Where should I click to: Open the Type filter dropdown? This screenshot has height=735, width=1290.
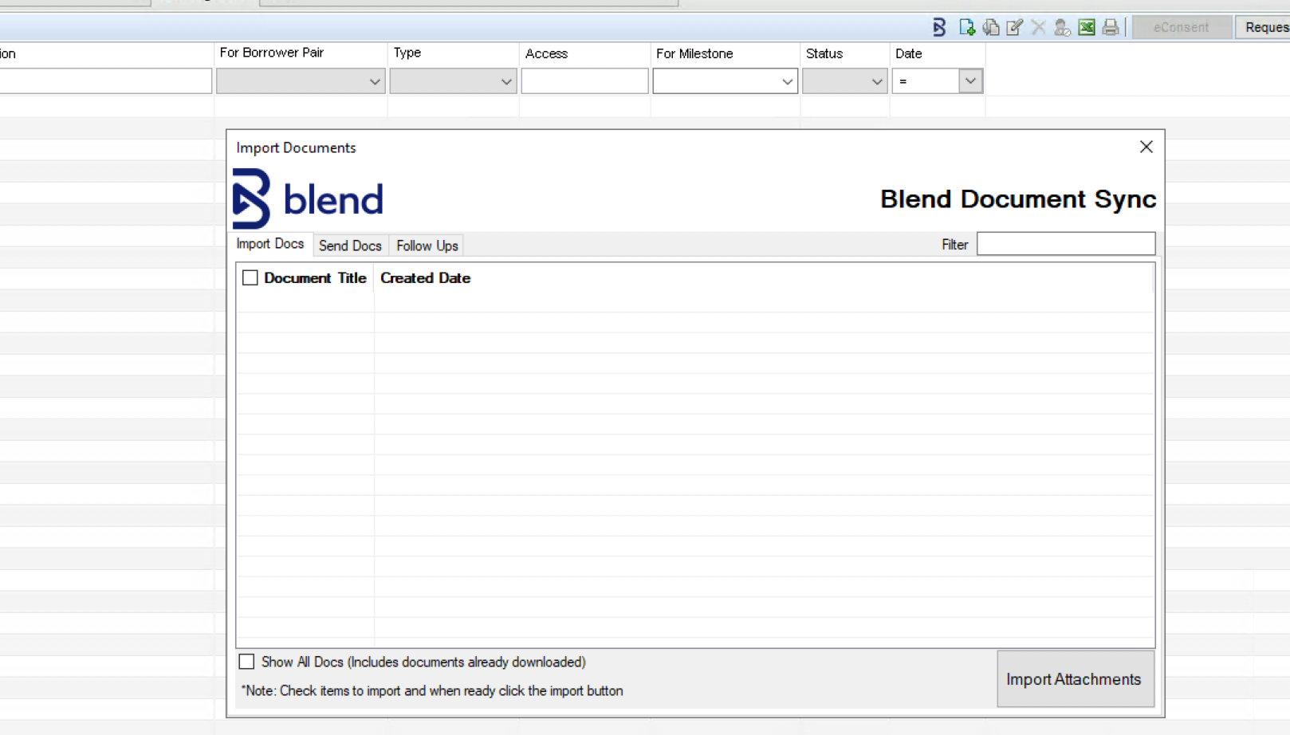(x=452, y=81)
